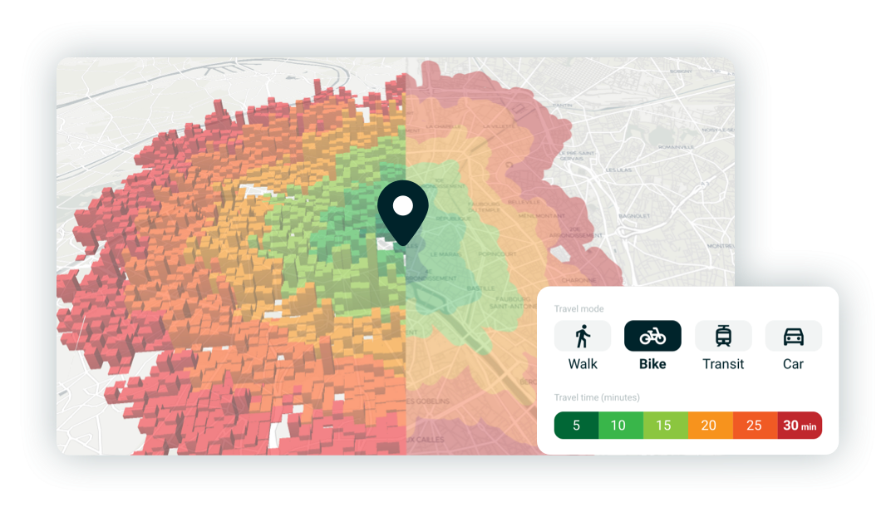Select the Car travel mode icon
The image size is (896, 512).
[793, 336]
